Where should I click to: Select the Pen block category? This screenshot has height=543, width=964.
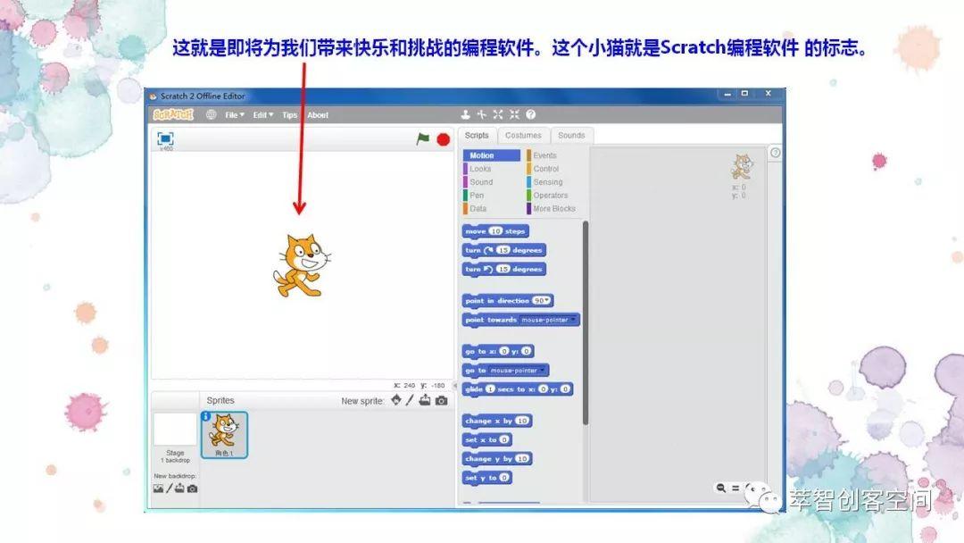(491, 195)
